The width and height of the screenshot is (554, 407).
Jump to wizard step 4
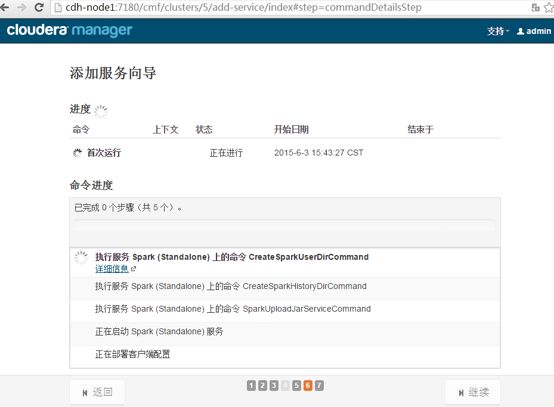click(286, 386)
